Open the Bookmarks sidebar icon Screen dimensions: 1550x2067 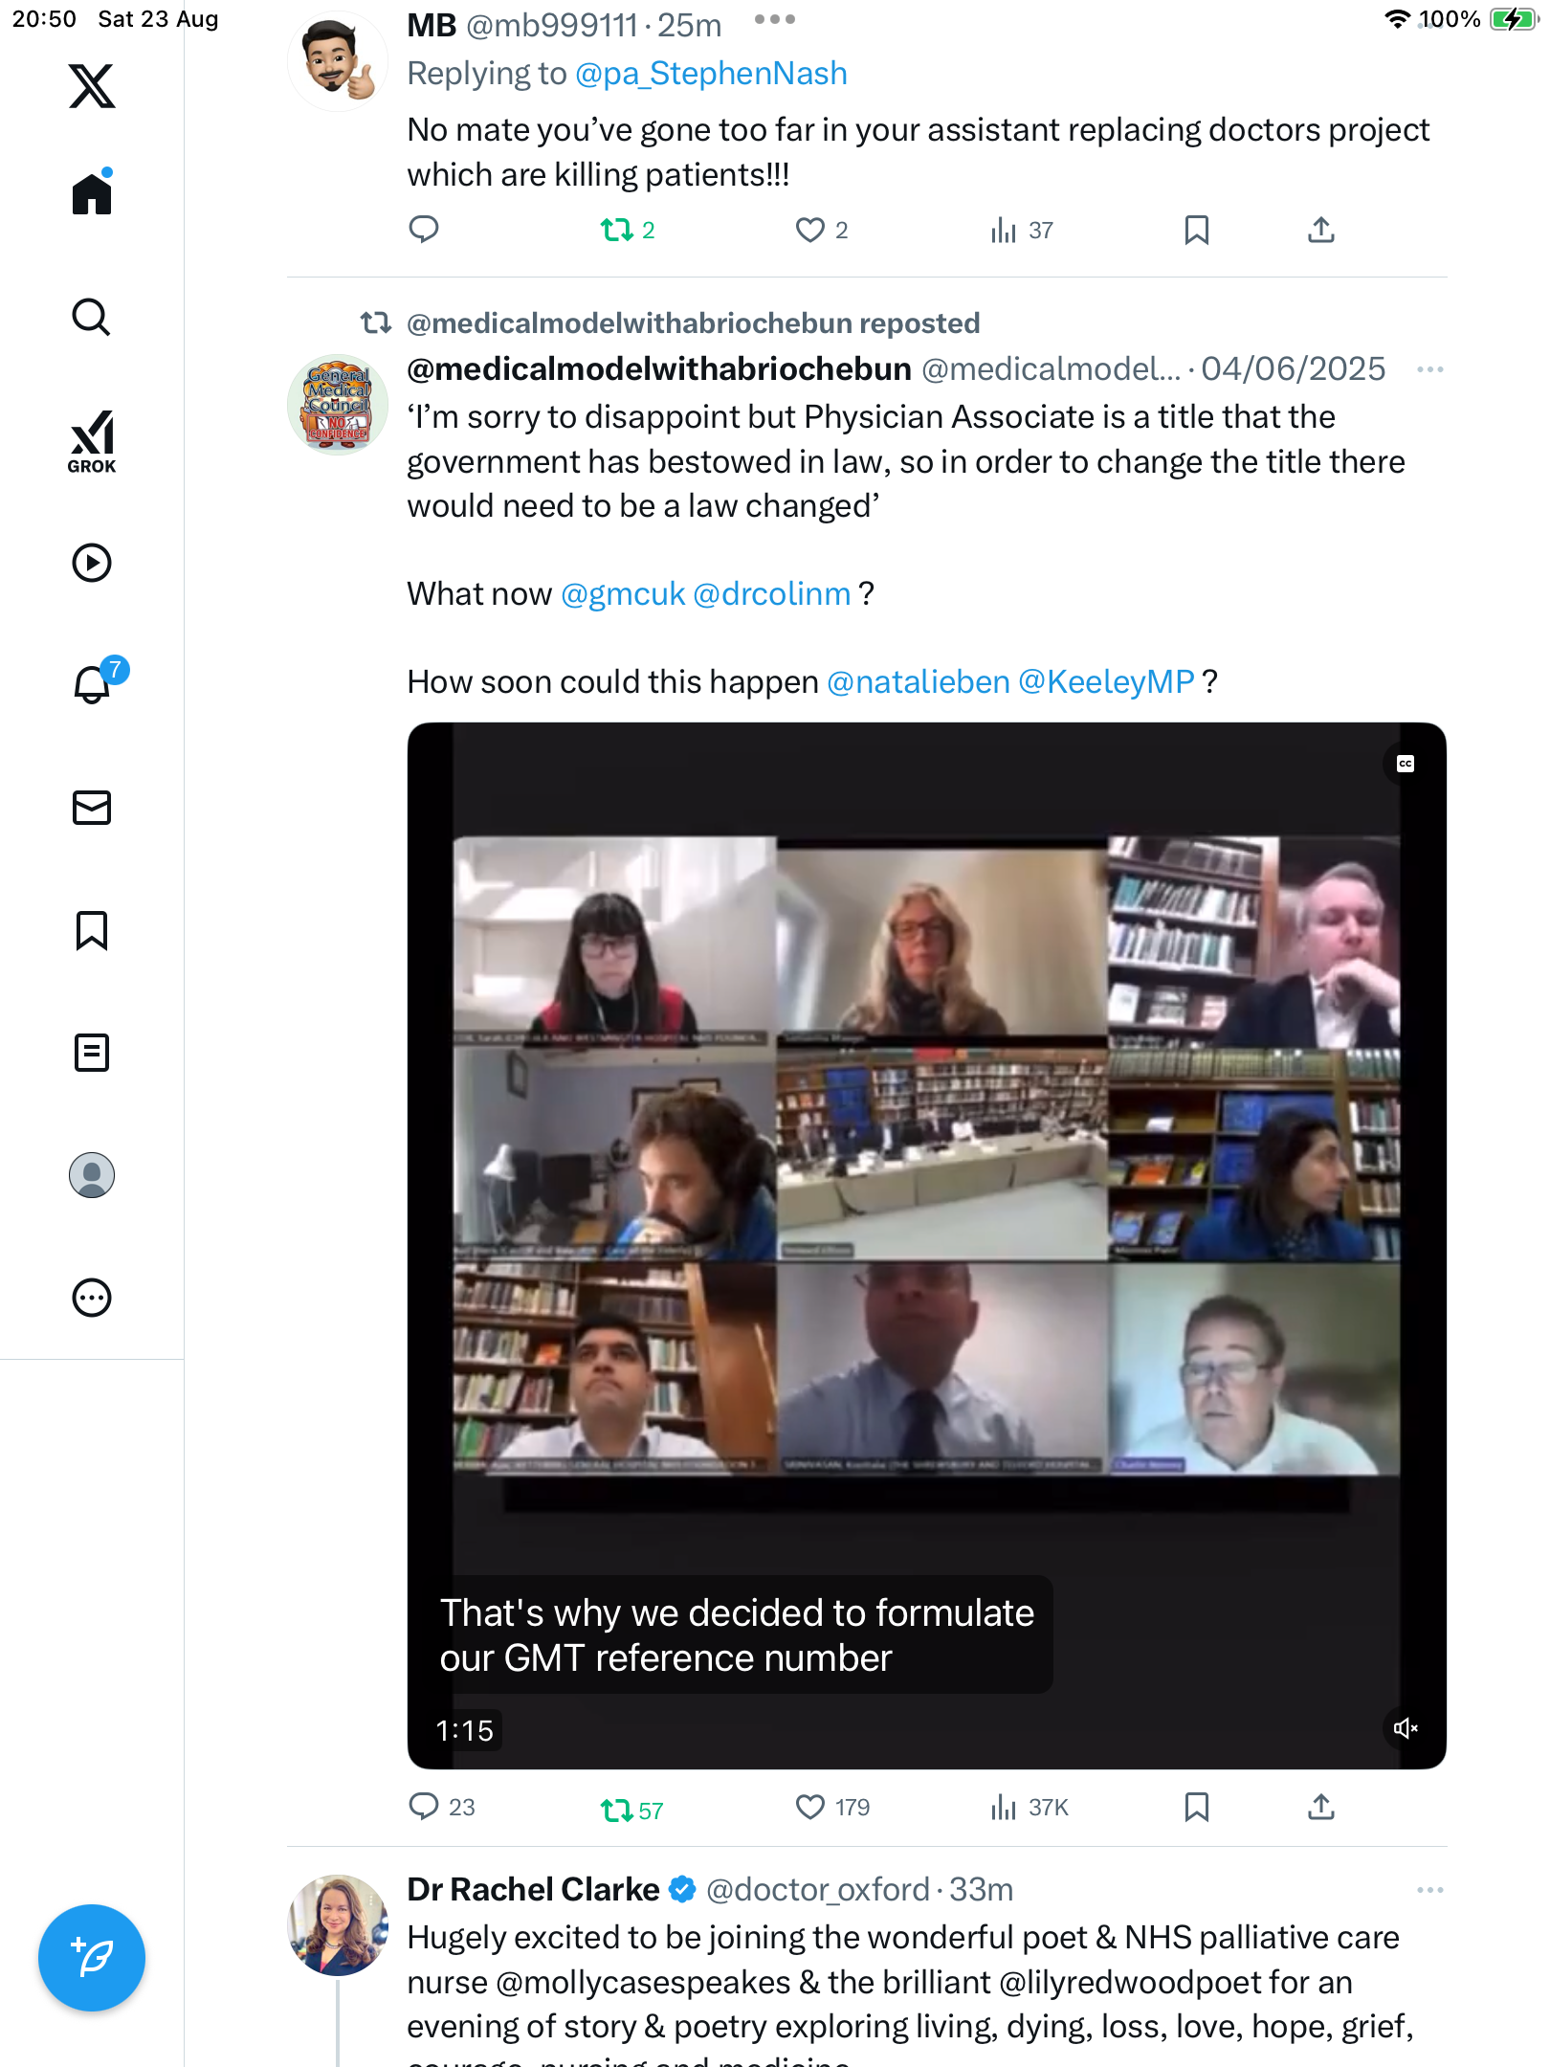pyautogui.click(x=92, y=930)
